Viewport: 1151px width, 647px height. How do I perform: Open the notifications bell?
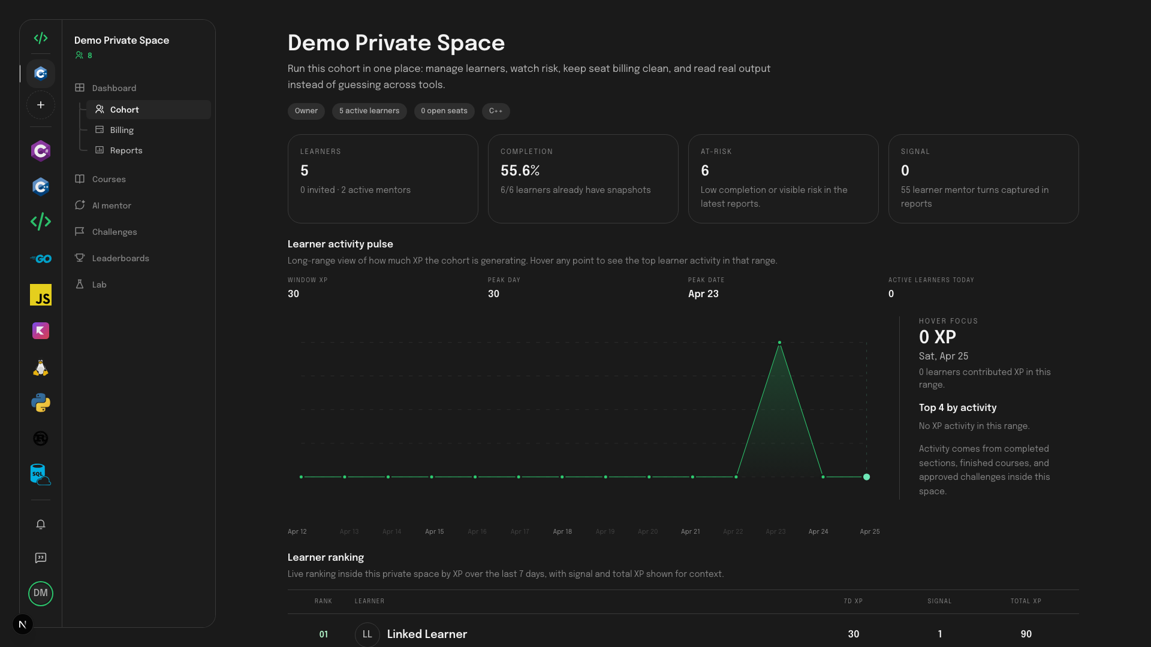point(41,524)
